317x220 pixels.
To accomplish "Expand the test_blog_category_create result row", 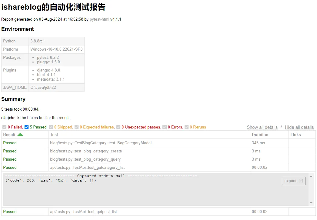I will (86, 151).
